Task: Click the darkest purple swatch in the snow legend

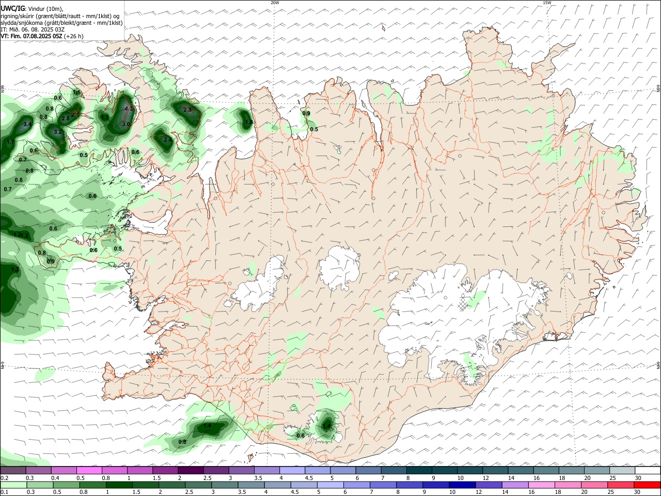Action: [x=190, y=471]
